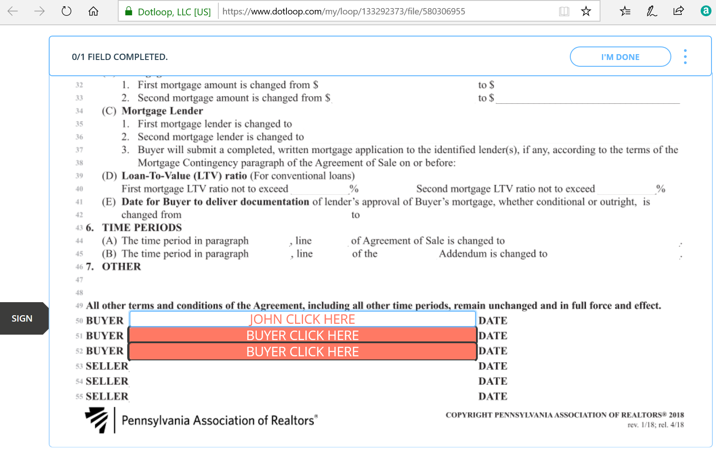Click the '6. TIME PERIODS' heading
Viewport: 716px width, 451px height.
tap(134, 227)
